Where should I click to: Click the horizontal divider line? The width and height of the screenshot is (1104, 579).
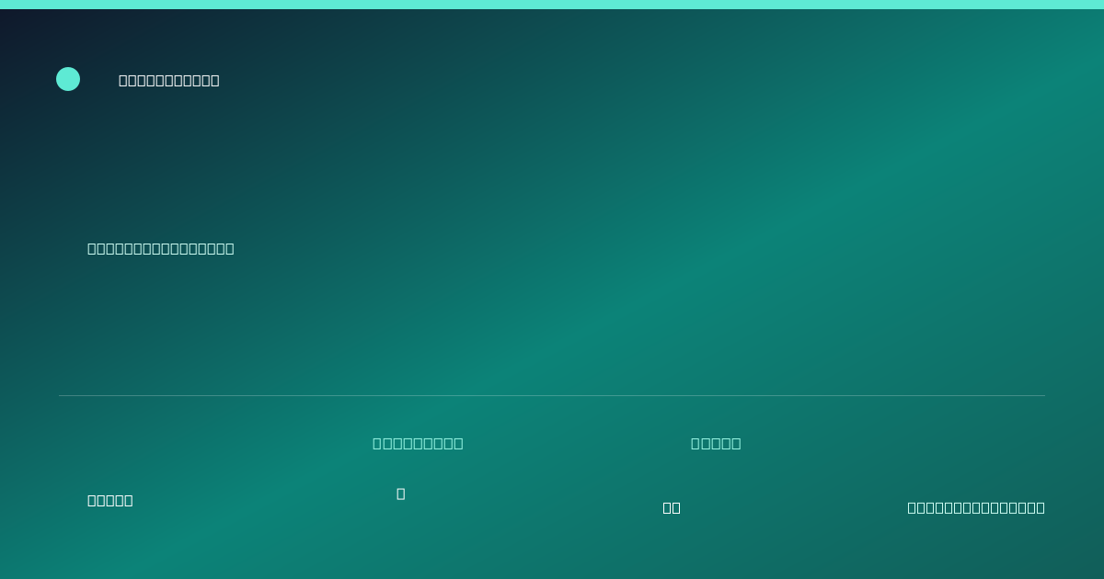[x=552, y=395]
